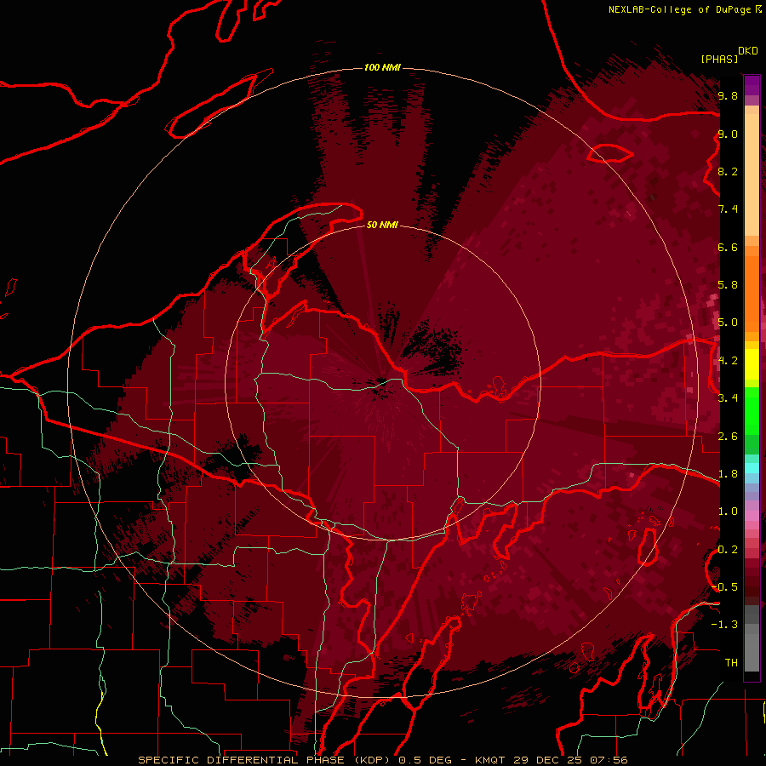Click the 8.2 scale value
Screen dimensions: 766x766
(728, 171)
